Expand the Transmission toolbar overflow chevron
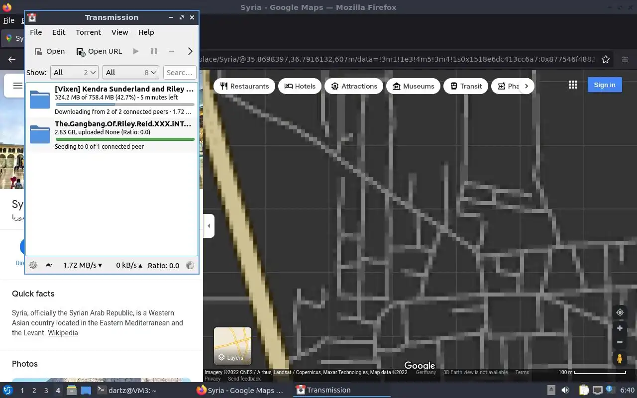The width and height of the screenshot is (637, 398). tap(190, 51)
